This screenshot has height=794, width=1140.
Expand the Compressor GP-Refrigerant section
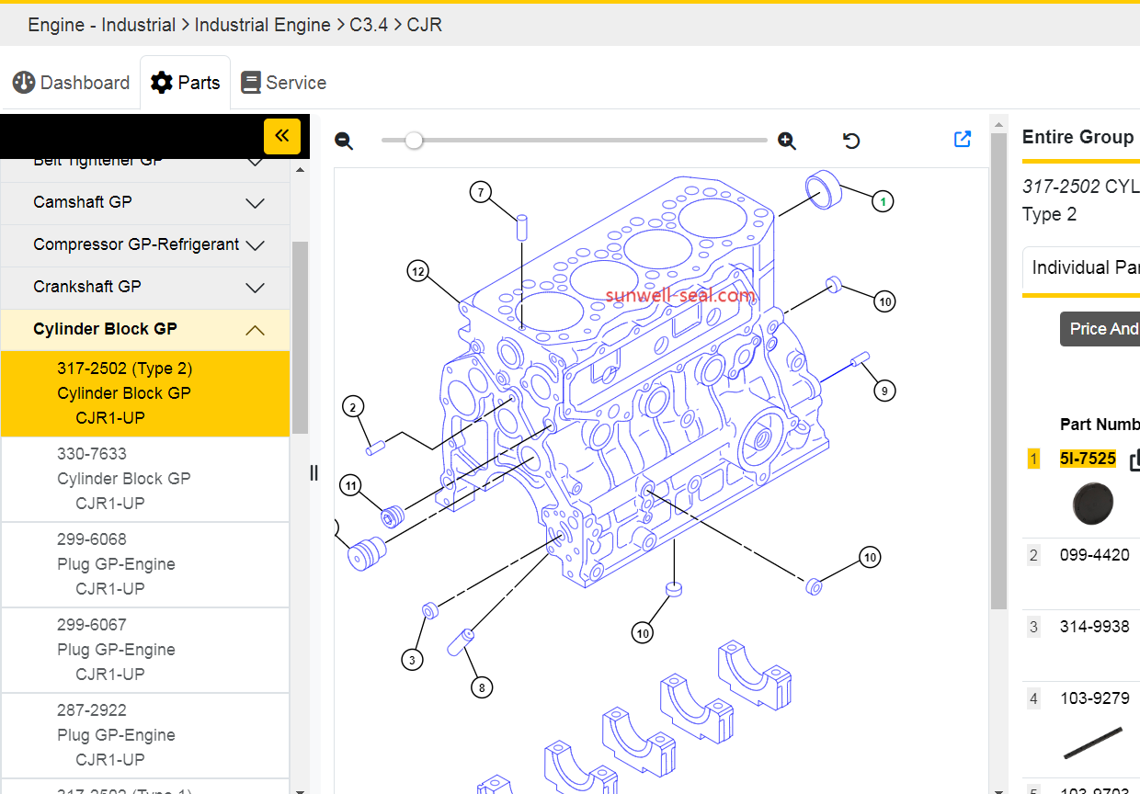coord(256,245)
